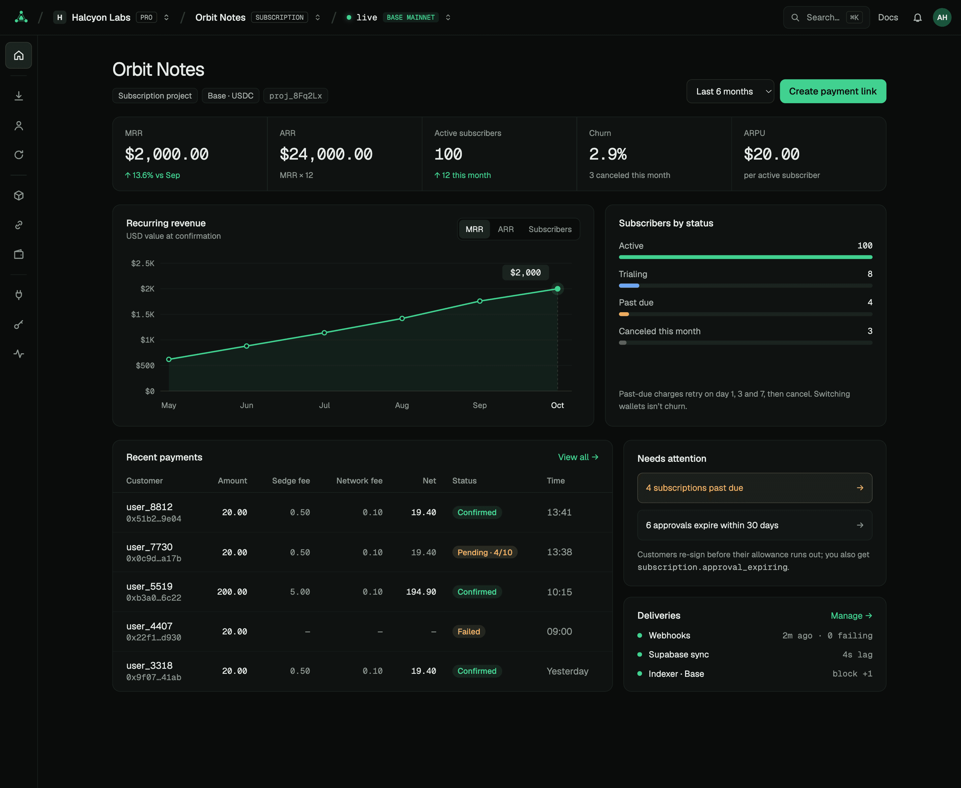Open the wallet sidebar icon
This screenshot has width=961, height=788.
pos(19,254)
